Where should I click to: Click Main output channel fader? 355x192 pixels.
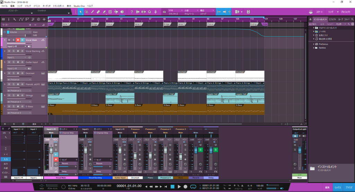point(300,150)
